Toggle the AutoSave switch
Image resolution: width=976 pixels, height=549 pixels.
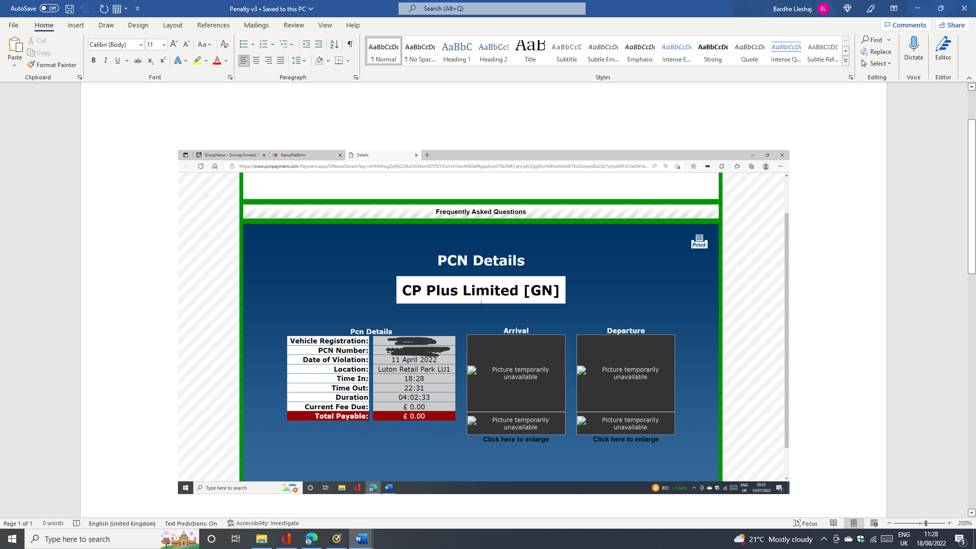click(x=49, y=9)
